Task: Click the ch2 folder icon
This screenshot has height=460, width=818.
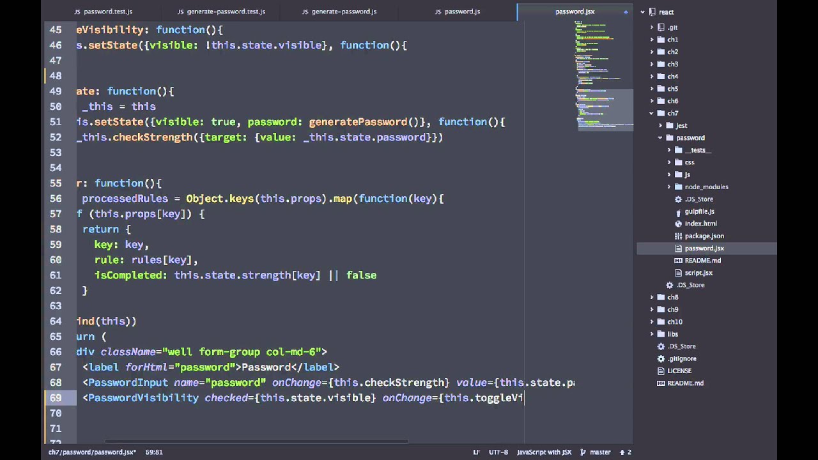Action: pyautogui.click(x=661, y=52)
